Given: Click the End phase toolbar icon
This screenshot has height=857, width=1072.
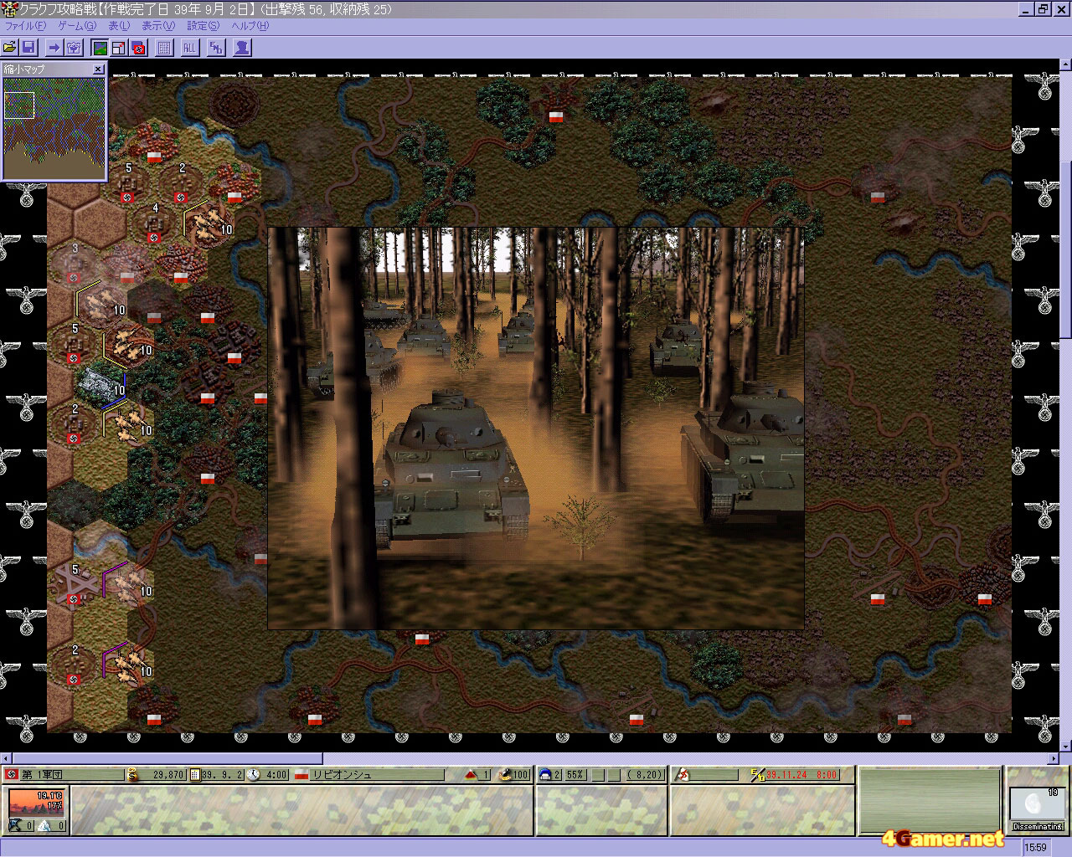Looking at the screenshot, I should tap(215, 48).
